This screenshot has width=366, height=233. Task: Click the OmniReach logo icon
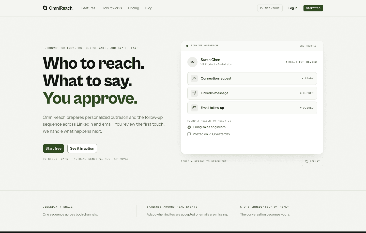(x=45, y=8)
